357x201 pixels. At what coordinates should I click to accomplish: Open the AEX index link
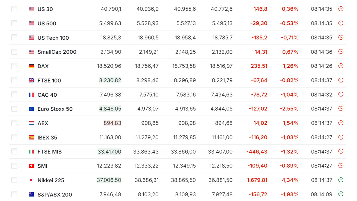pyautogui.click(x=43, y=123)
